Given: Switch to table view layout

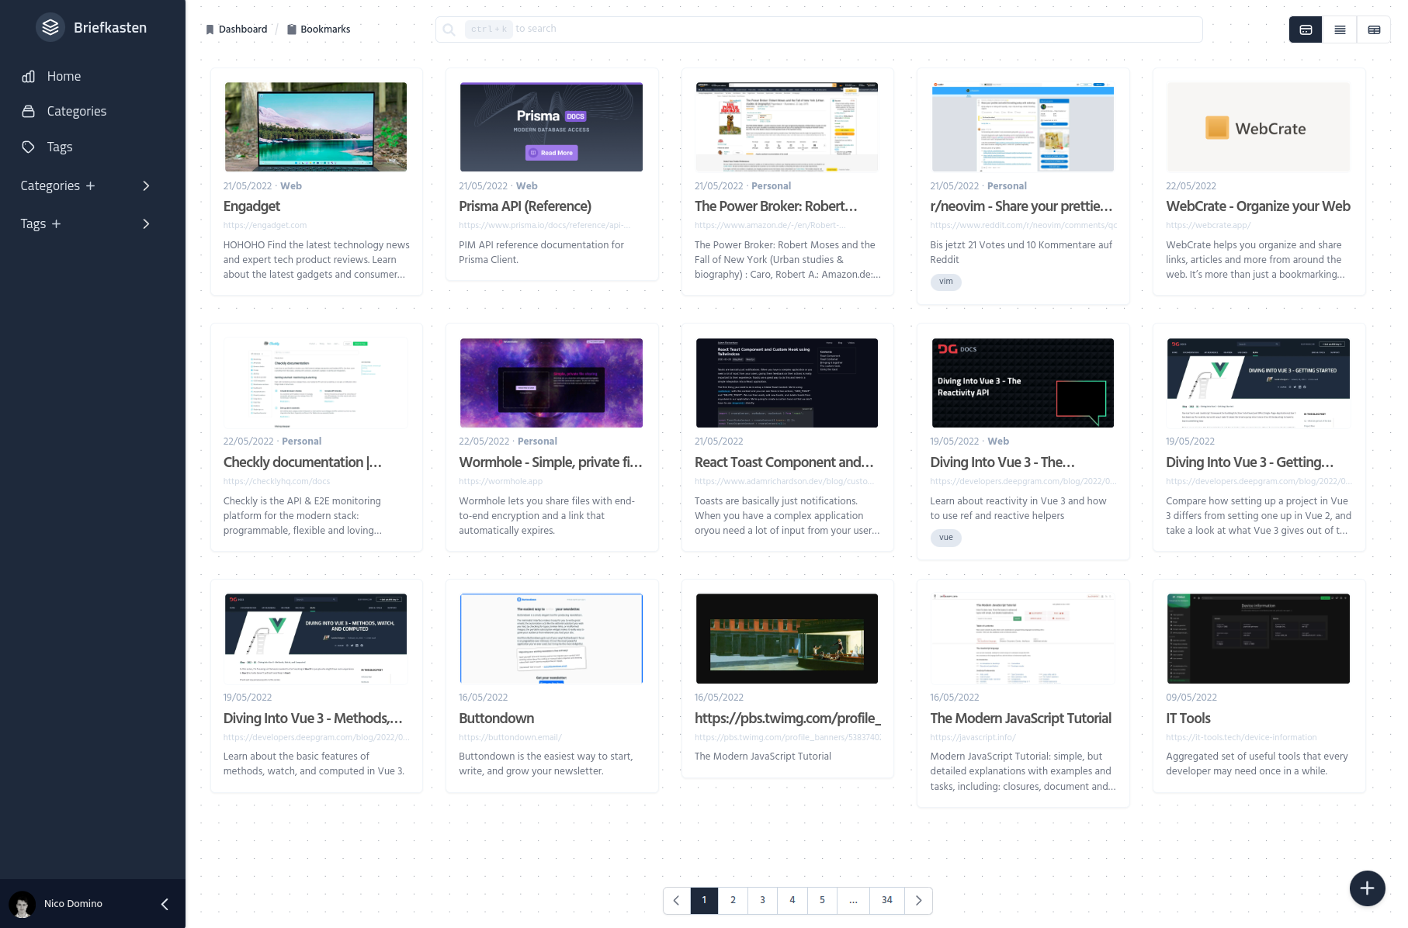Looking at the screenshot, I should tap(1374, 29).
